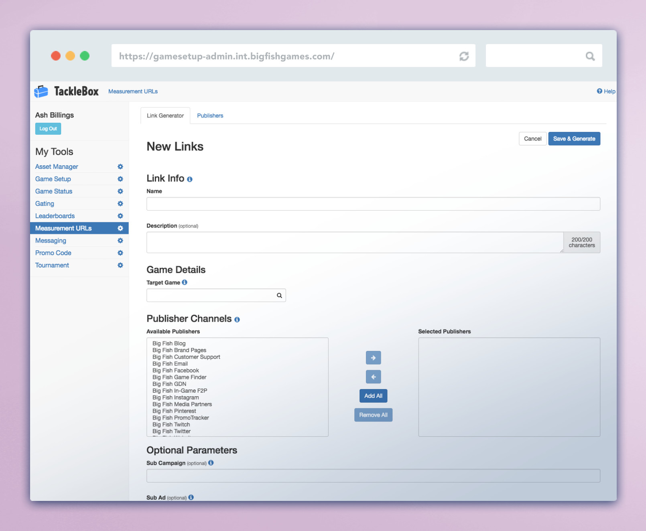Click the Remove All button

[373, 415]
